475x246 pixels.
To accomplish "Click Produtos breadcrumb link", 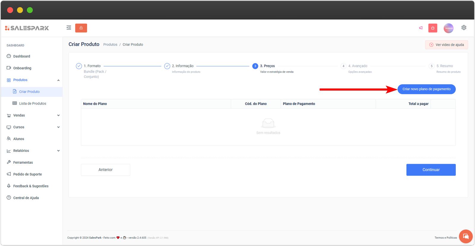I will pos(110,45).
